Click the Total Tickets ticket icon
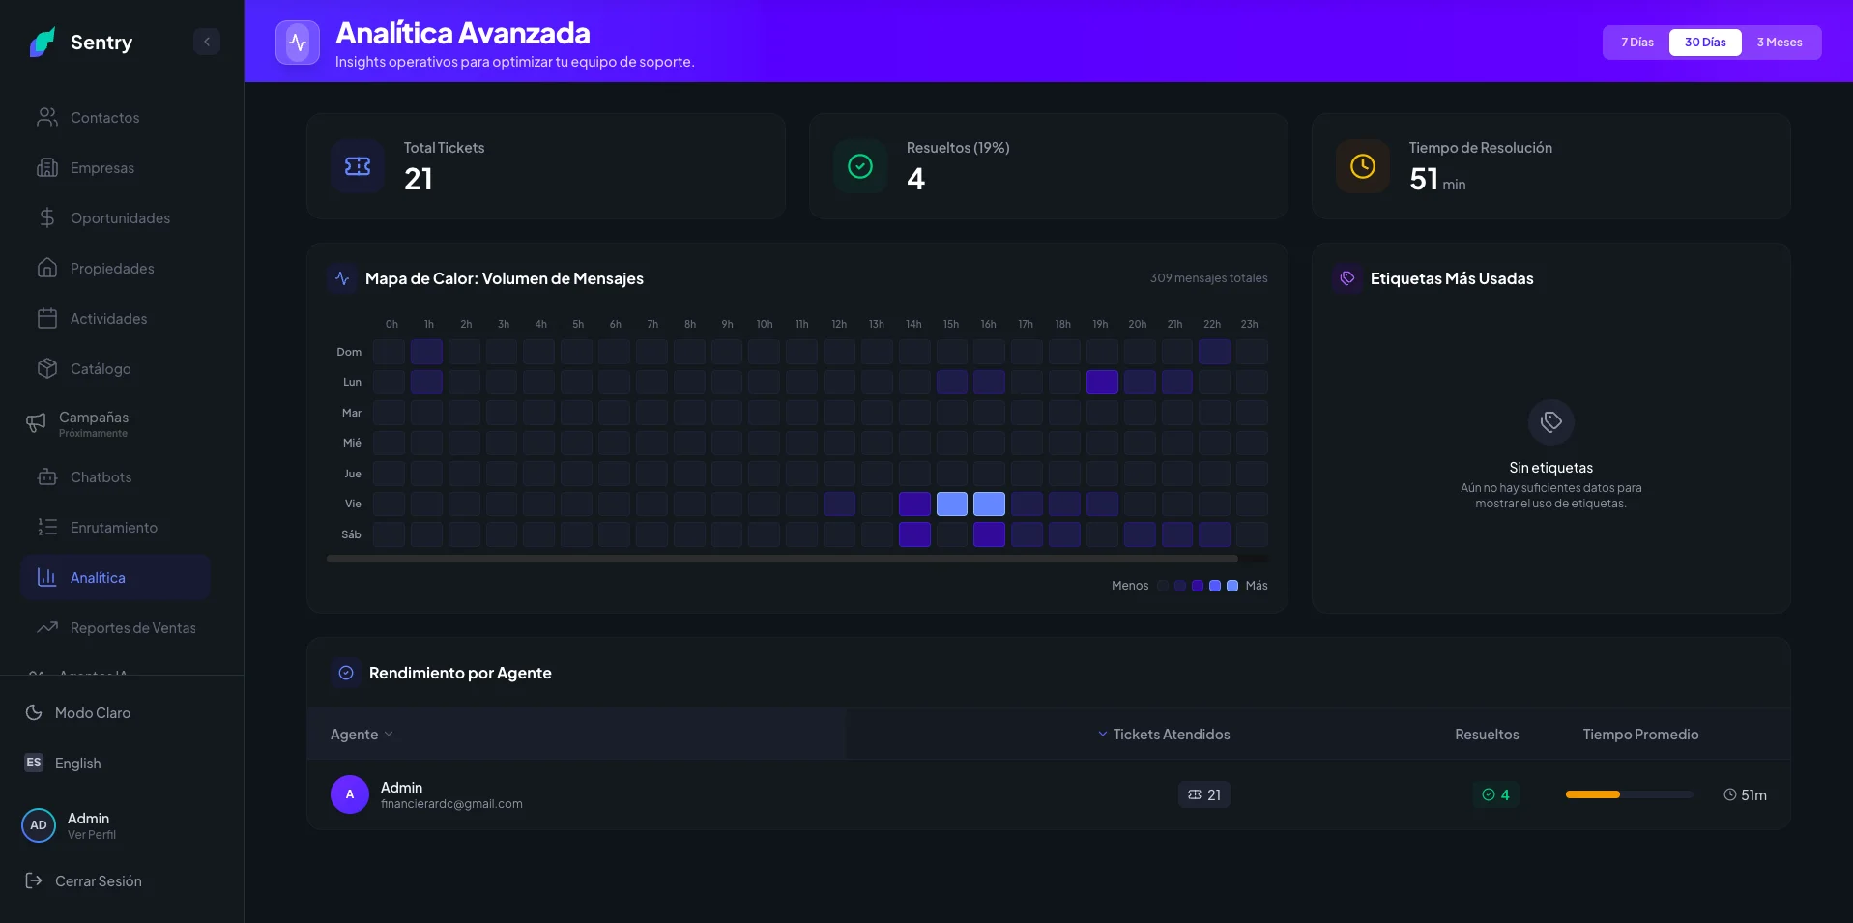This screenshot has height=923, width=1853. tap(358, 166)
